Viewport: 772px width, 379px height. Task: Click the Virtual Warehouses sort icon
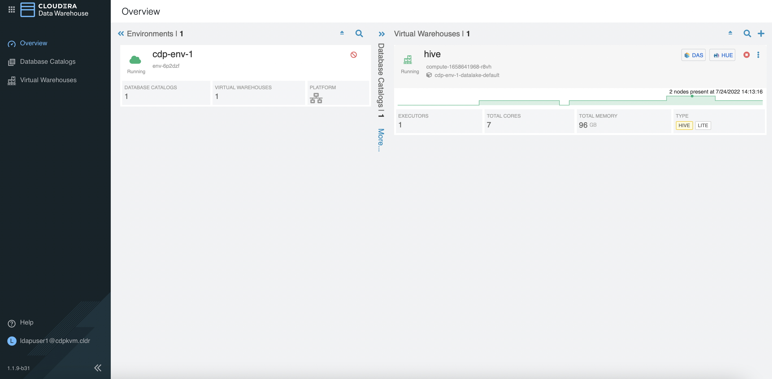[730, 33]
